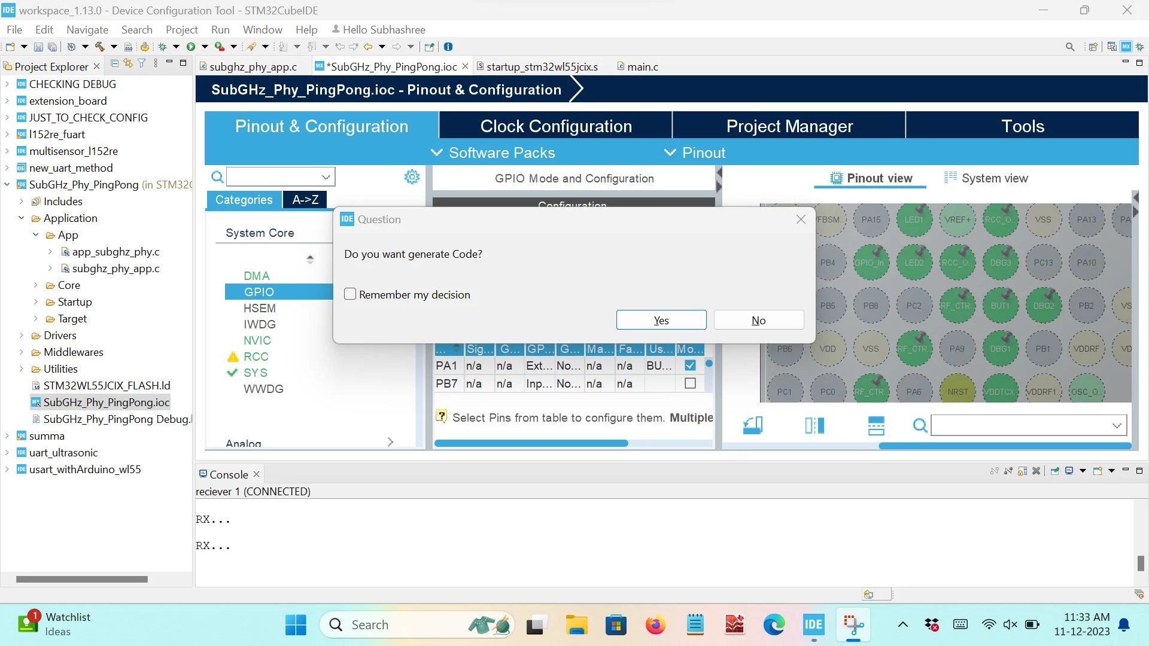Click the blue information icon in toolbar

(x=448, y=47)
